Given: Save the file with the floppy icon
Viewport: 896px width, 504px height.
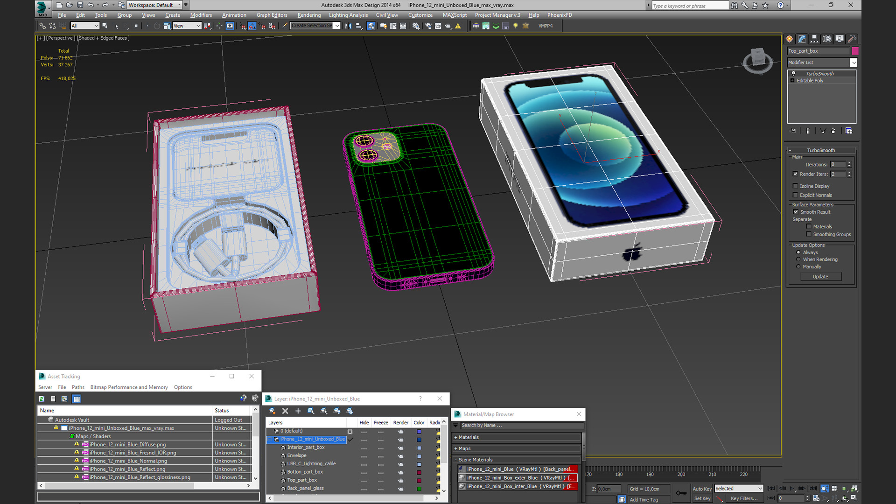Looking at the screenshot, I should coord(80,5).
